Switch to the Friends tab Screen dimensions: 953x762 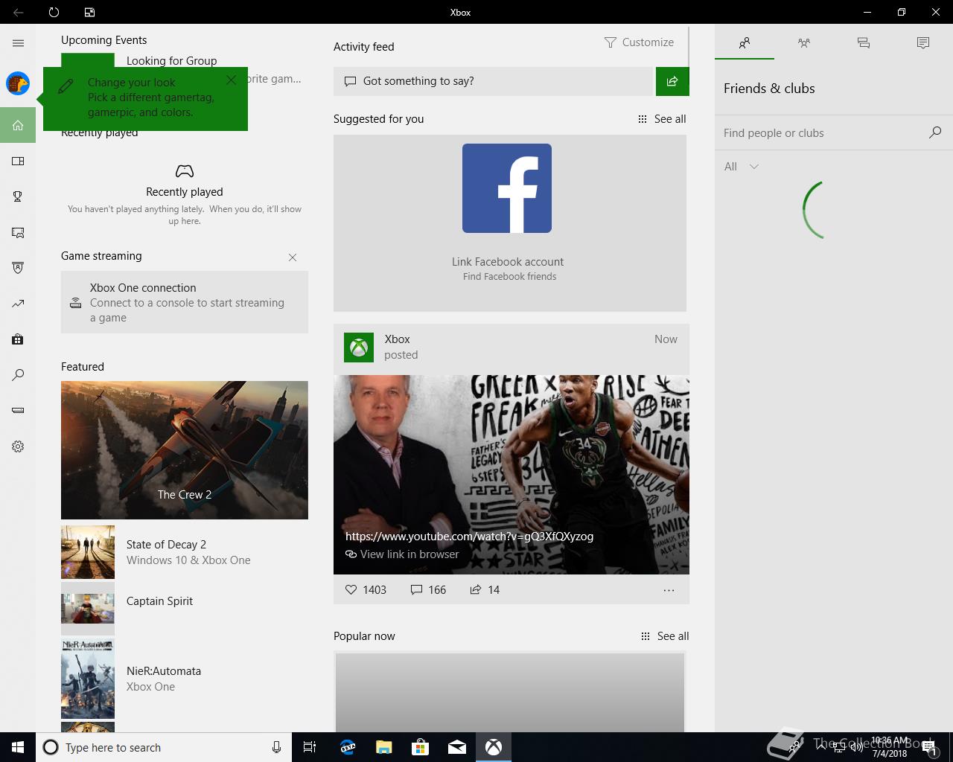click(745, 42)
